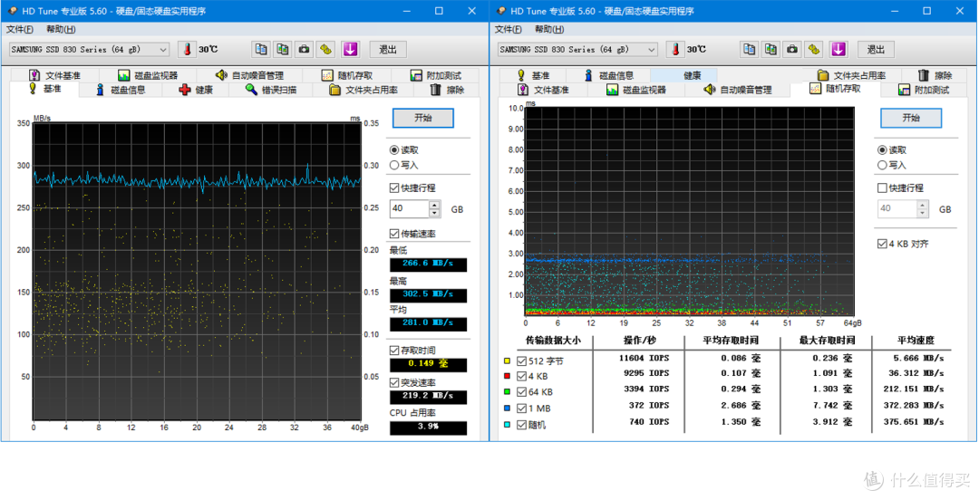
Task: Select 写入 radio in 基准 benchmark window
Action: (394, 165)
